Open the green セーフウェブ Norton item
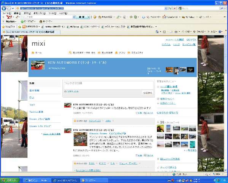 (28, 21)
